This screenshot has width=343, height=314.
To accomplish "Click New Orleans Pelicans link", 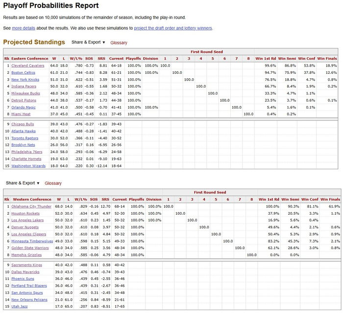I will coord(29,300).
